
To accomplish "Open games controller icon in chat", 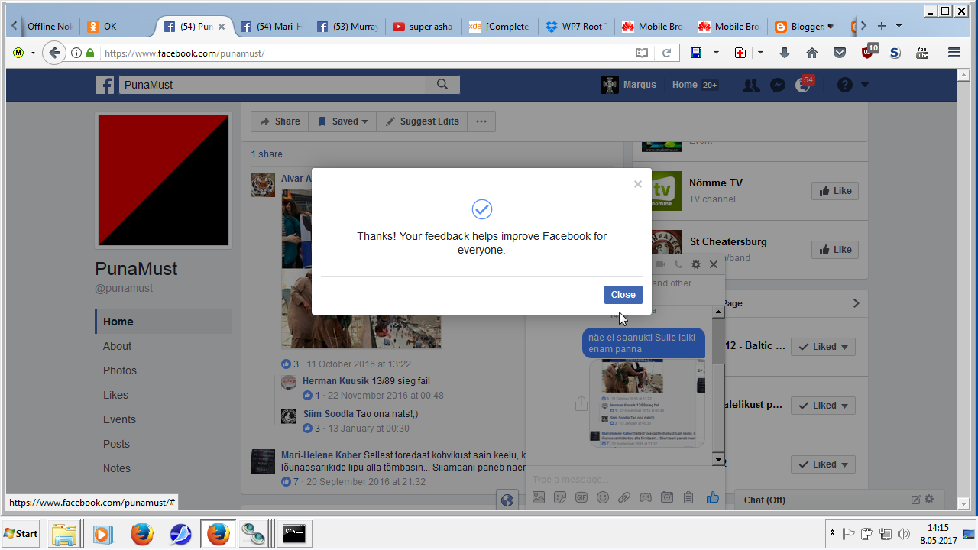I will click(646, 497).
